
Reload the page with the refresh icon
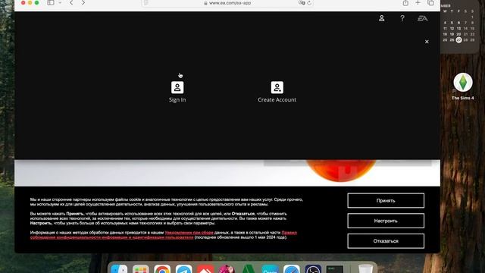point(309,3)
